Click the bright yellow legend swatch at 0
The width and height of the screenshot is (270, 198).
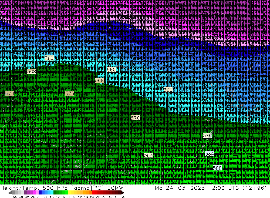(x=70, y=193)
